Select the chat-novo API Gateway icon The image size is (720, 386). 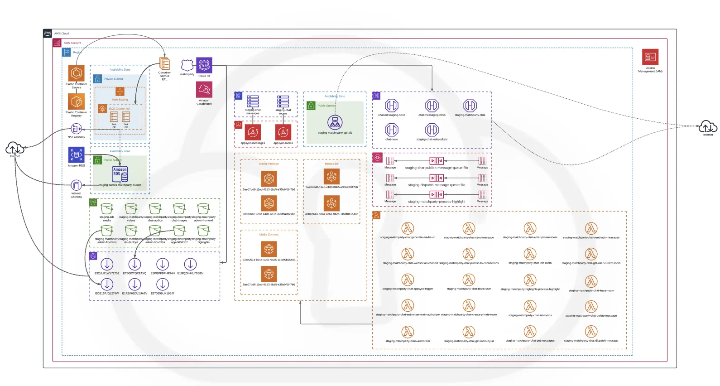coord(392,130)
